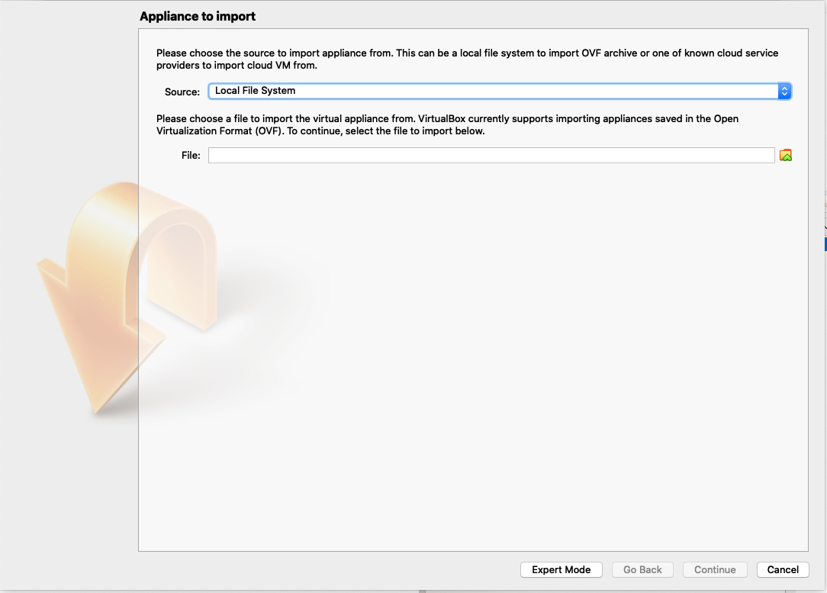Screen dimensions: 827x593
Task: Click the source description paragraph above Source
Action: 467,59
